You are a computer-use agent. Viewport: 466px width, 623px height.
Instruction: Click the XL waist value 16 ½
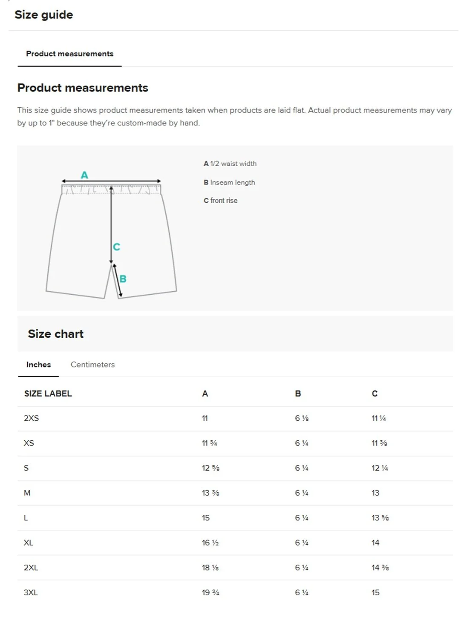(210, 543)
